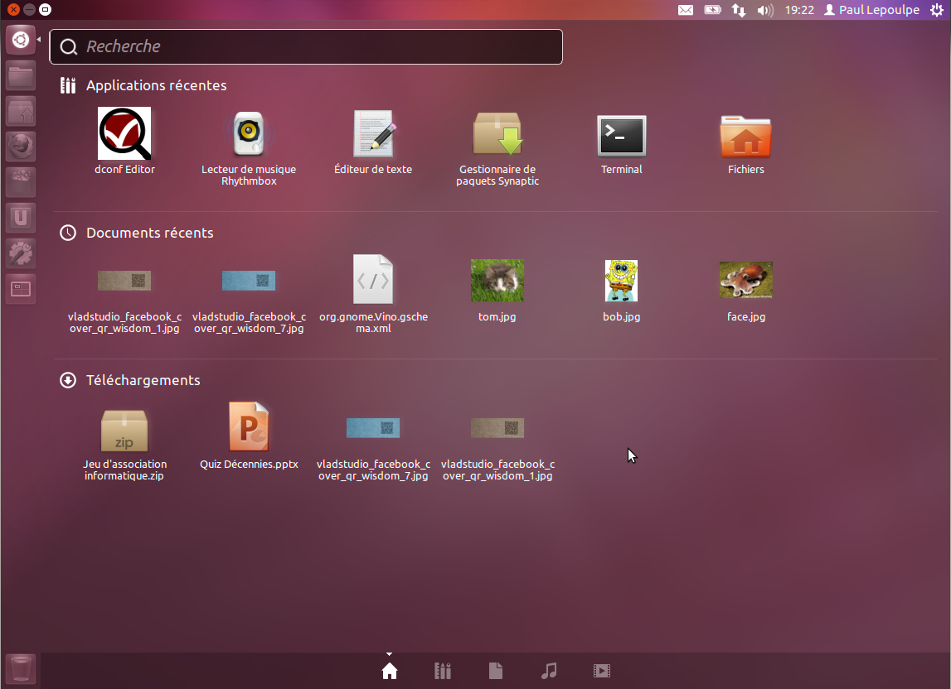Image resolution: width=951 pixels, height=689 pixels.
Task: Switch to the Videos lens tab
Action: click(x=602, y=671)
